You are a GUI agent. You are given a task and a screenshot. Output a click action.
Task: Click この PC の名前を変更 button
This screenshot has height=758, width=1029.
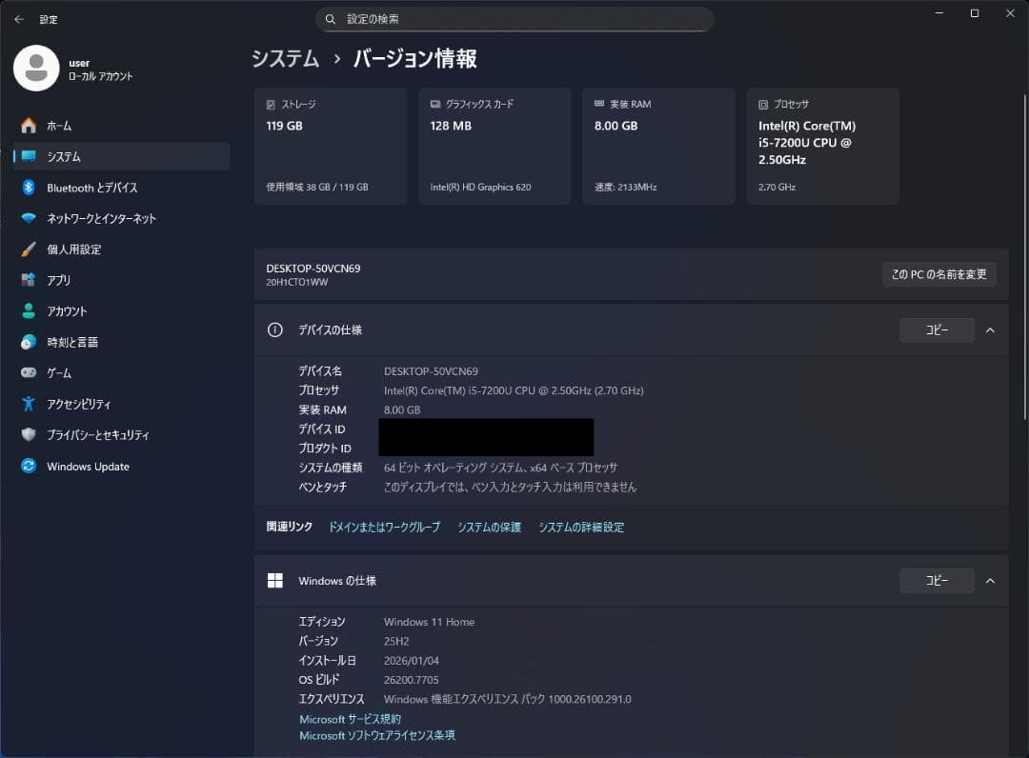coord(938,274)
